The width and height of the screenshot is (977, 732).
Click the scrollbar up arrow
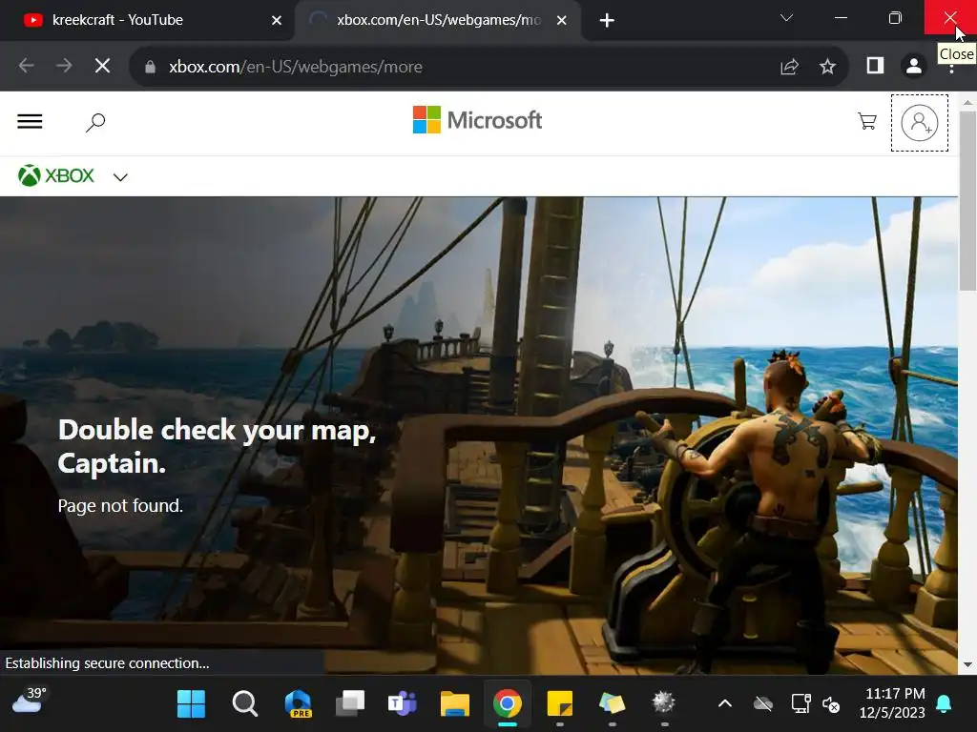(967, 103)
